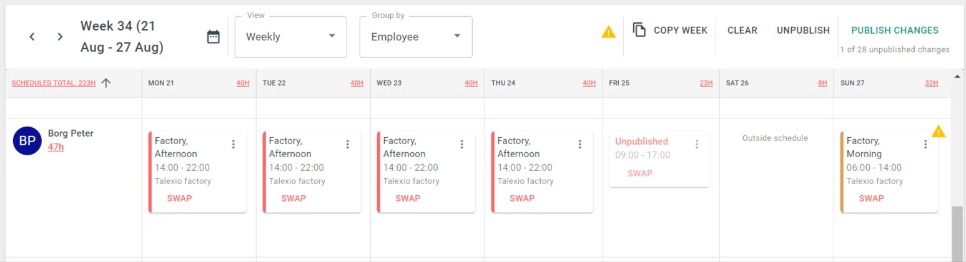Click the vertical scrollbar thumb
Screen dimensions: 966x262
[x=958, y=234]
